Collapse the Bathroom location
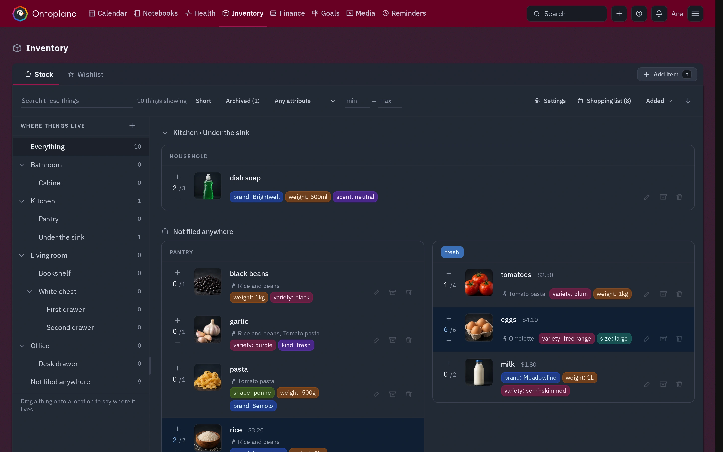Image resolution: width=723 pixels, height=452 pixels. (22, 165)
